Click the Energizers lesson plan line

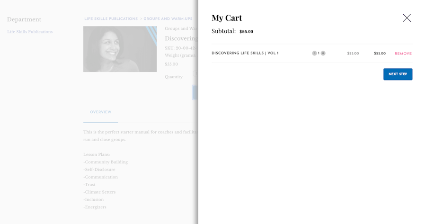point(95,207)
